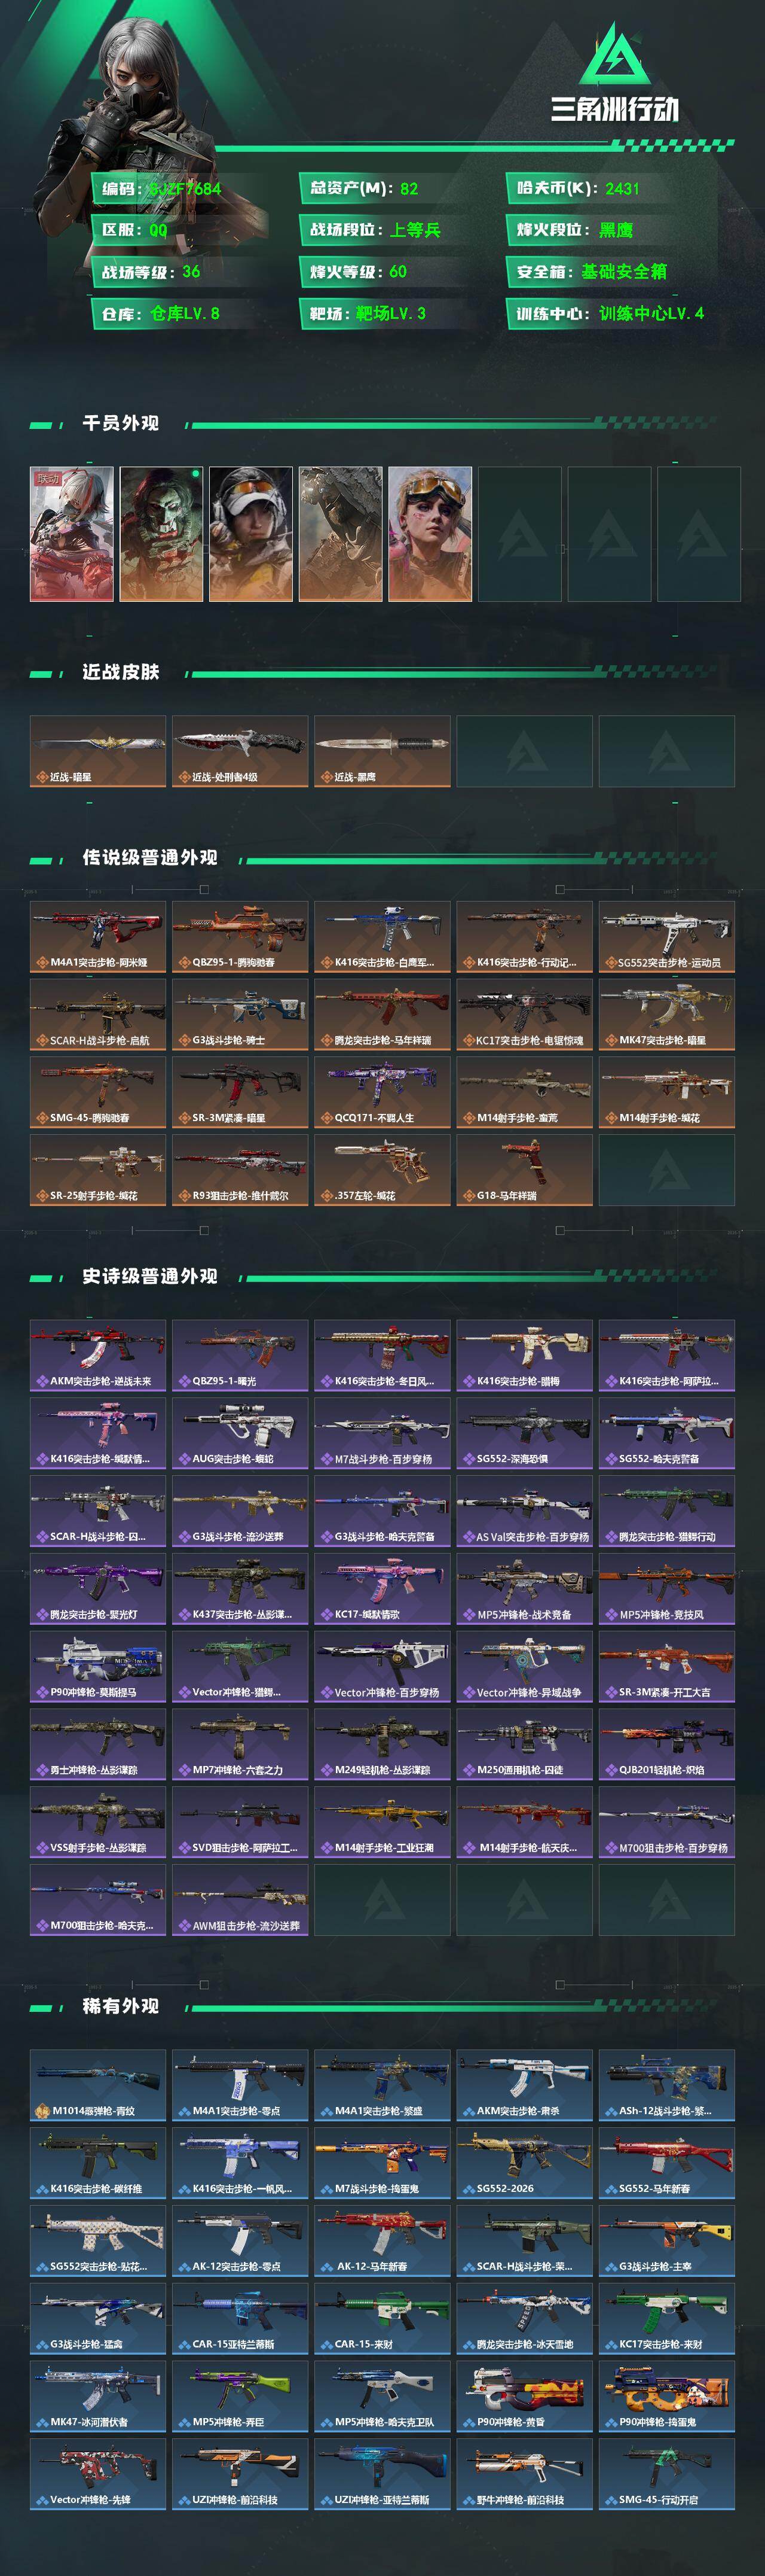Click the M1014 shotgun rare skin
Screen dimensions: 765x2576
tap(98, 2085)
